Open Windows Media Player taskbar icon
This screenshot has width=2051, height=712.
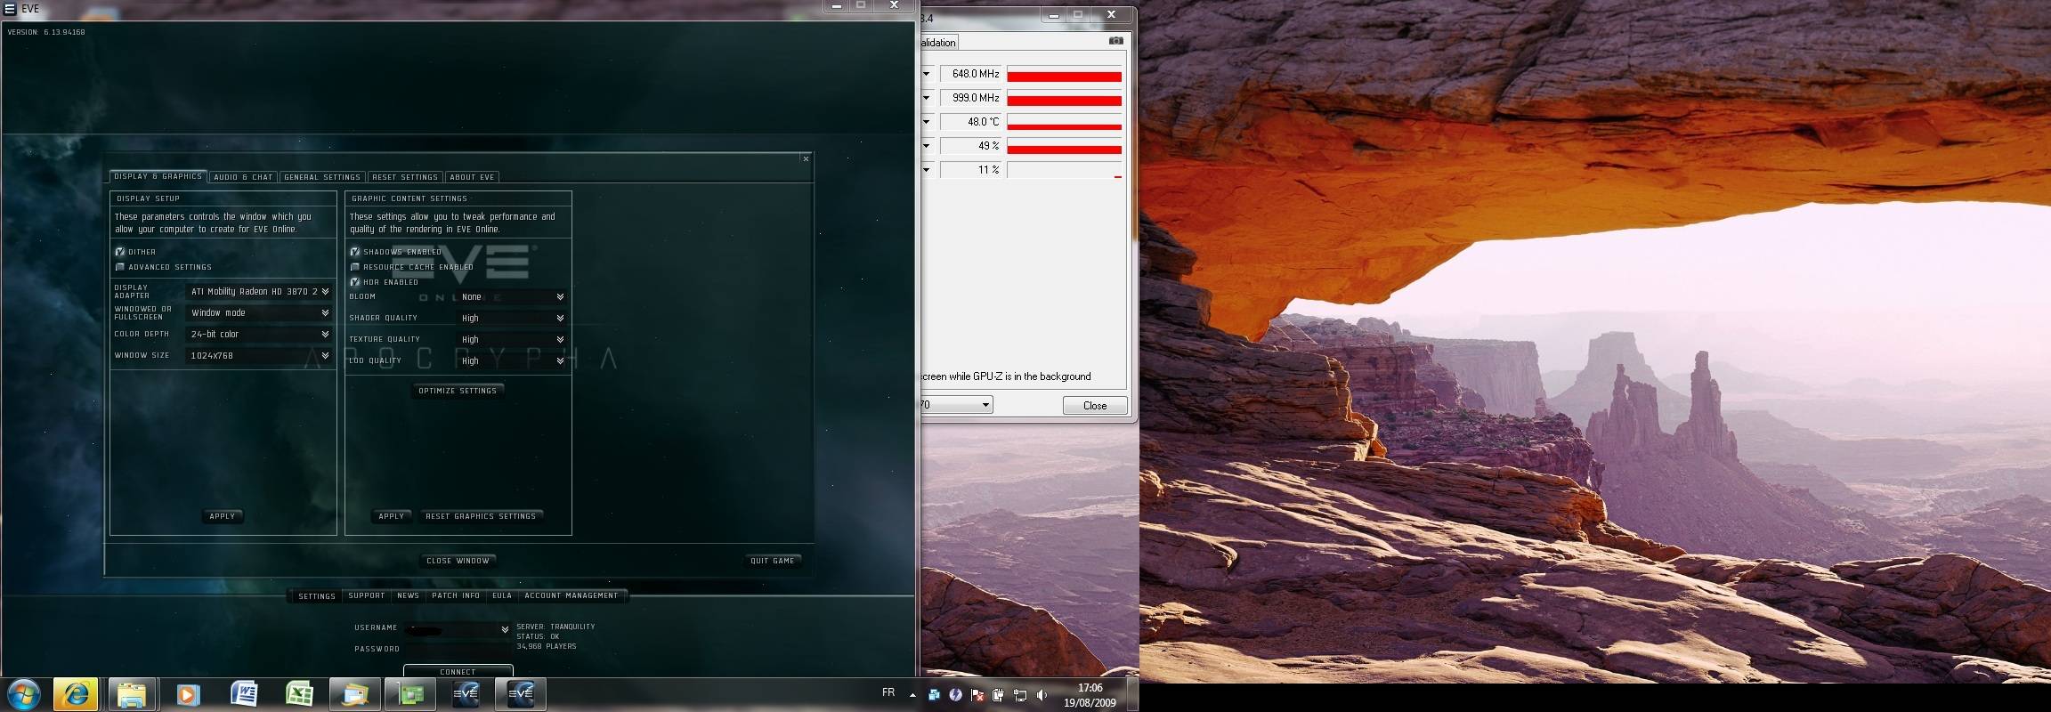188,694
